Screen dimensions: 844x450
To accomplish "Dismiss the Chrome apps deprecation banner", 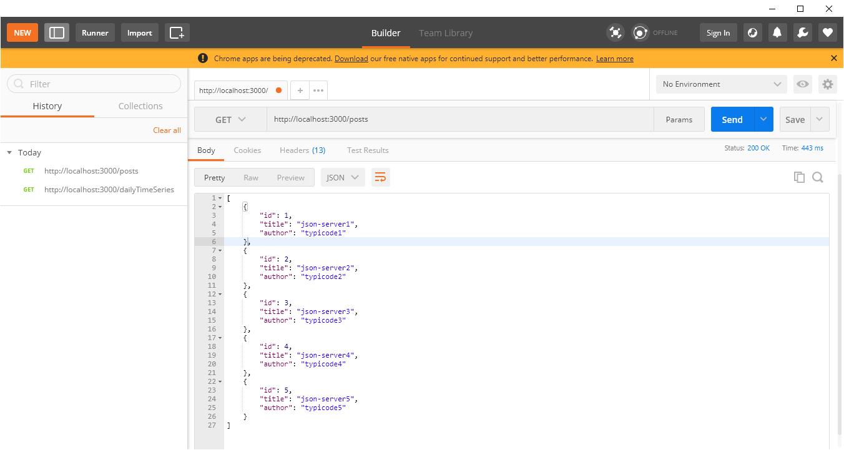I will pos(834,58).
